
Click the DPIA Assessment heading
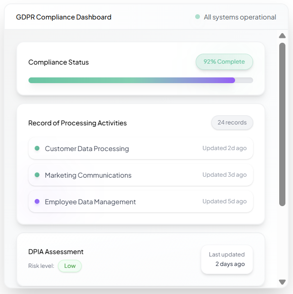(56, 252)
